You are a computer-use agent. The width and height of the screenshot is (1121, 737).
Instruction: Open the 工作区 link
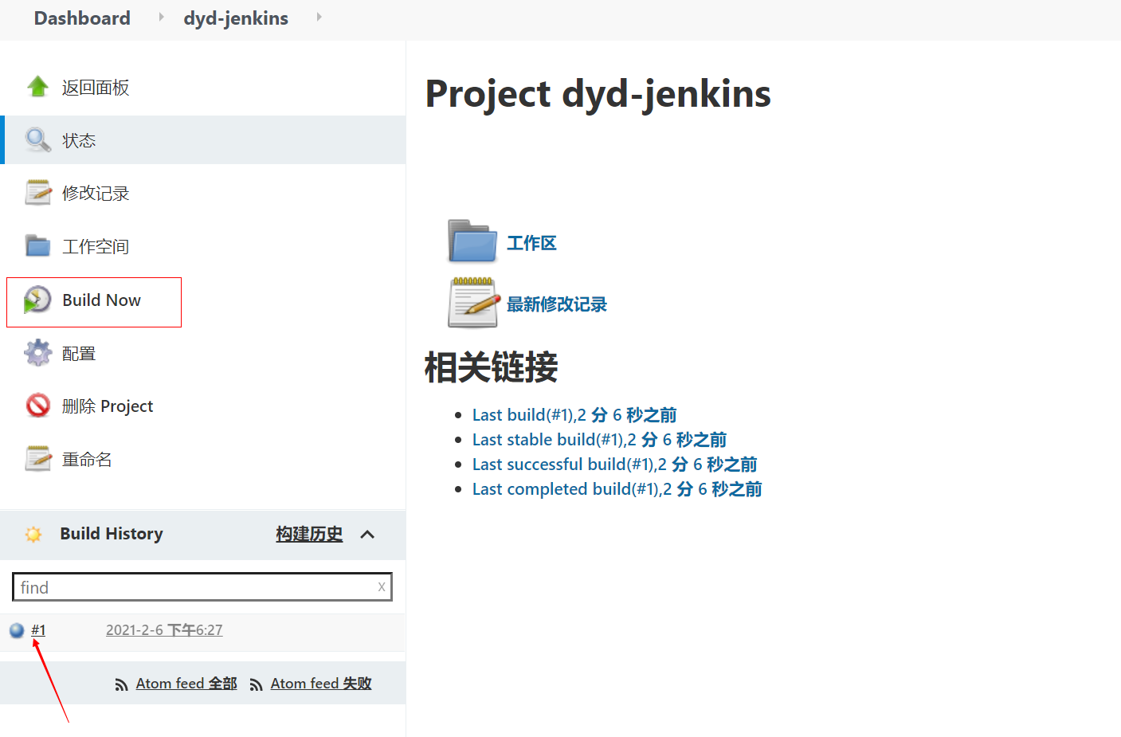(531, 243)
